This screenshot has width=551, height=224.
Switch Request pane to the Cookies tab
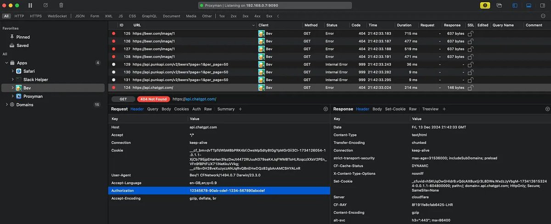click(181, 109)
